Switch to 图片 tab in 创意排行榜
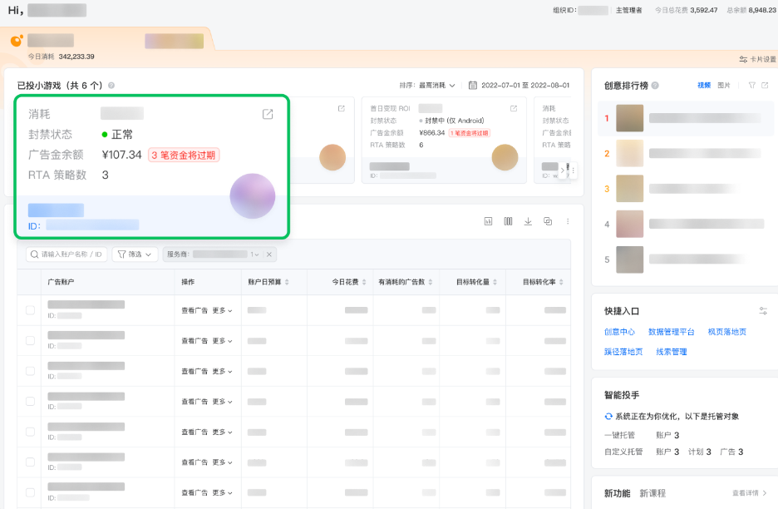778x509 pixels. pyautogui.click(x=723, y=86)
